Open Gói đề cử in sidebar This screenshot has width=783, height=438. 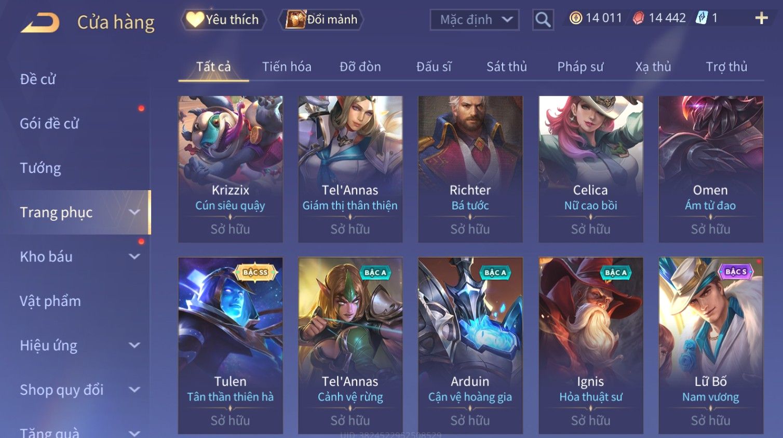coord(49,124)
